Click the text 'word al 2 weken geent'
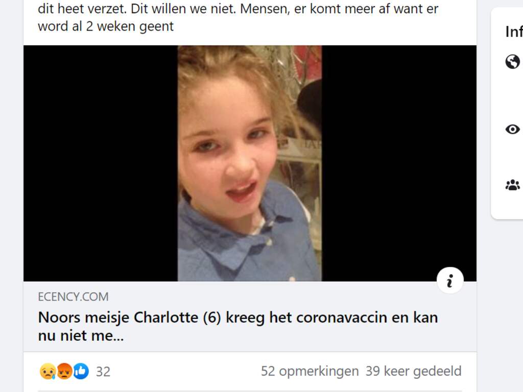The height and width of the screenshot is (392, 523). pyautogui.click(x=106, y=27)
